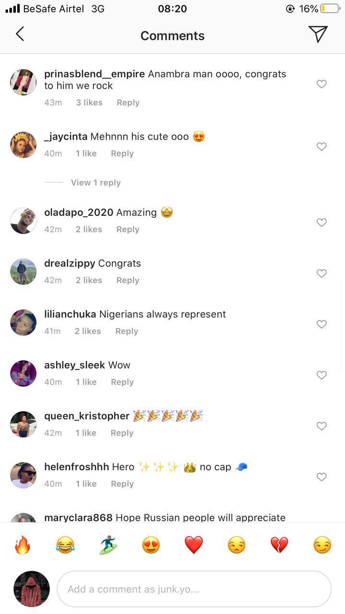
Task: Insert the red heart emoji reaction
Action: pyautogui.click(x=194, y=545)
